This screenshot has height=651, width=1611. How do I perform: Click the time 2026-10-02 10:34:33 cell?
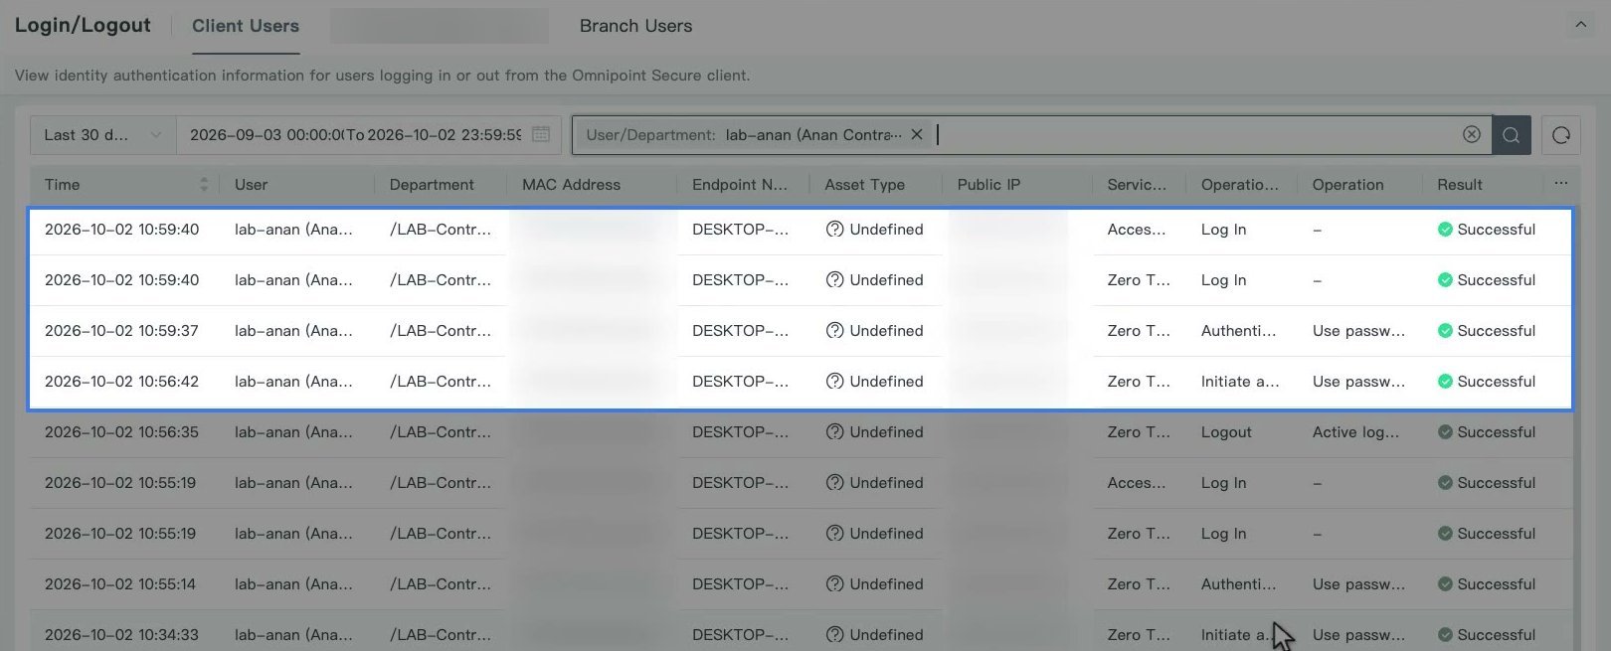121,635
